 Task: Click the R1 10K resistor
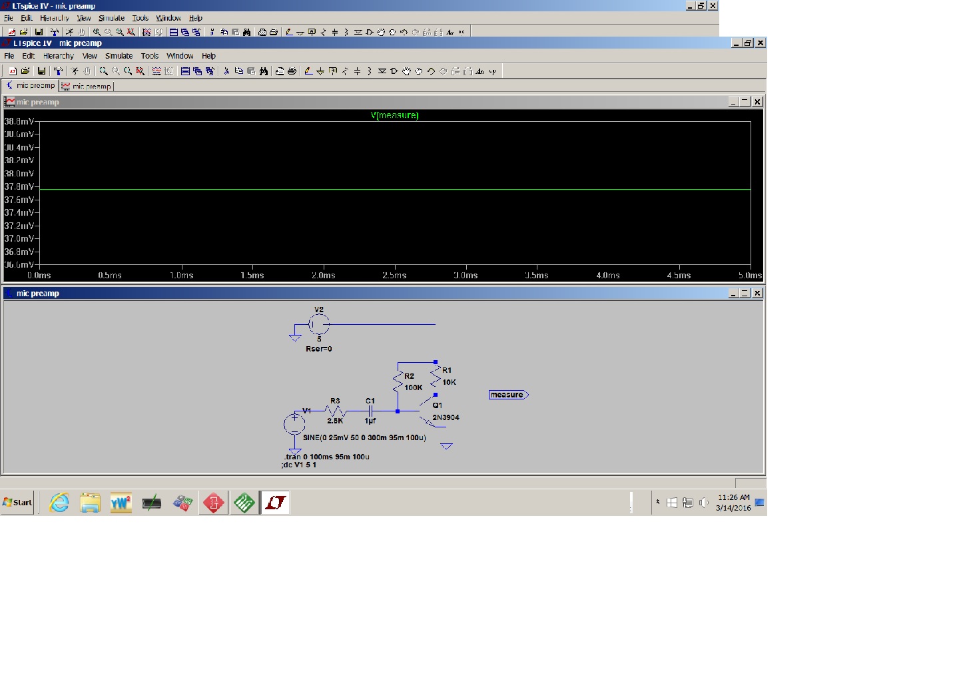pyautogui.click(x=436, y=376)
